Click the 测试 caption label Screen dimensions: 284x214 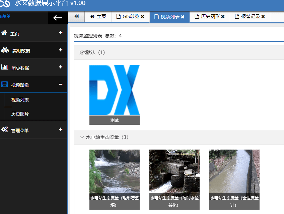pyautogui.click(x=115, y=120)
